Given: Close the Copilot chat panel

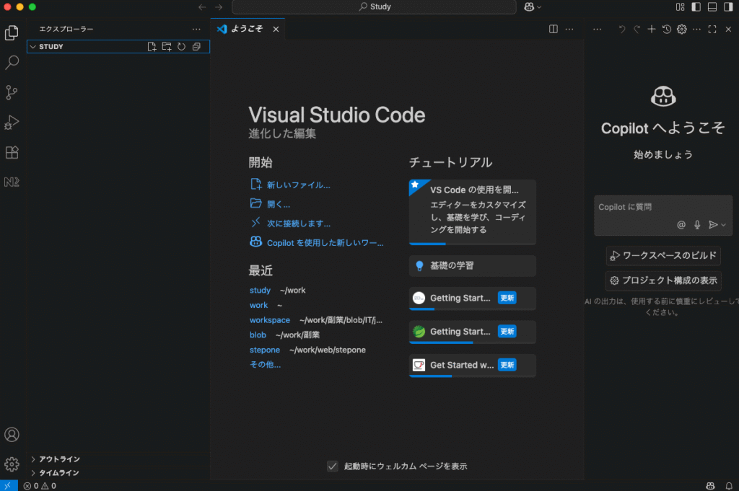Looking at the screenshot, I should pyautogui.click(x=728, y=29).
